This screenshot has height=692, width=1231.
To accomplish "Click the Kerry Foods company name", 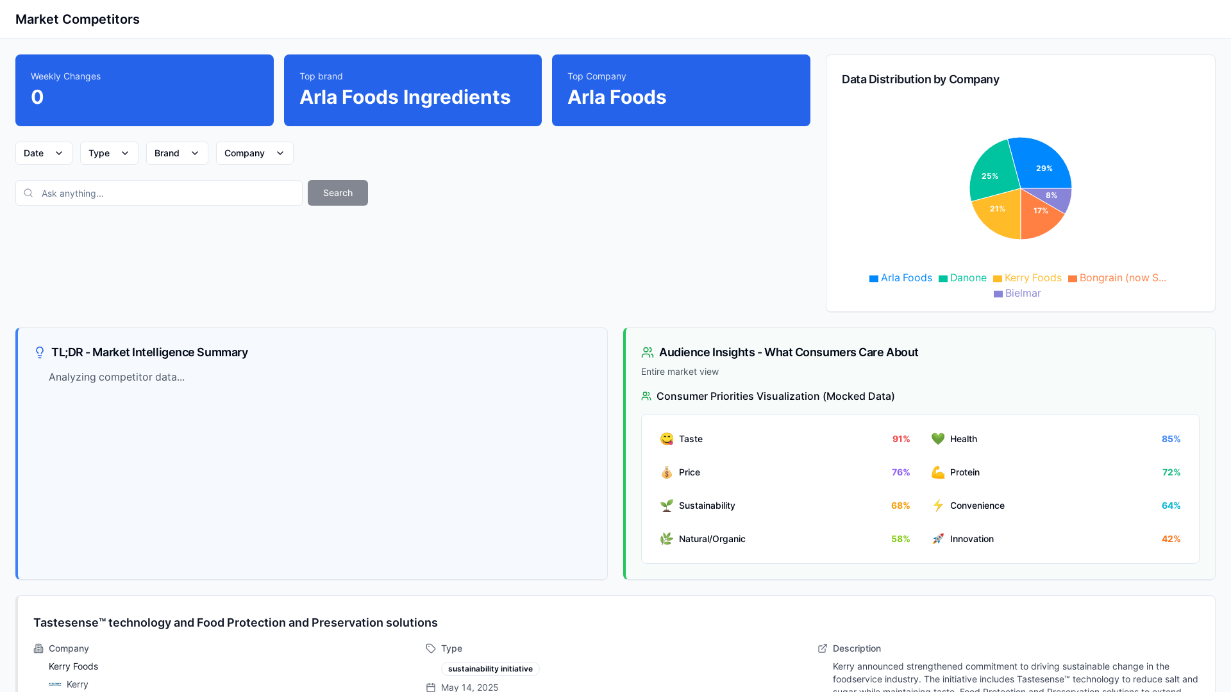I will click(74, 666).
